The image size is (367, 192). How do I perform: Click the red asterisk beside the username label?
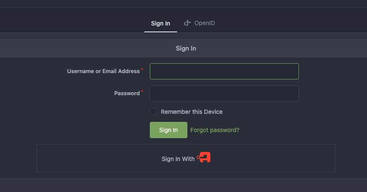coord(142,69)
